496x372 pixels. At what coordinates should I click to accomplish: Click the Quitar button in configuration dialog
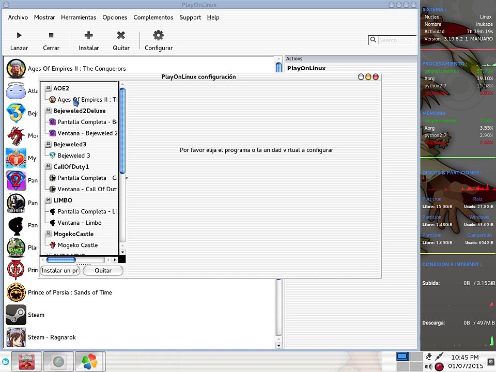click(103, 270)
